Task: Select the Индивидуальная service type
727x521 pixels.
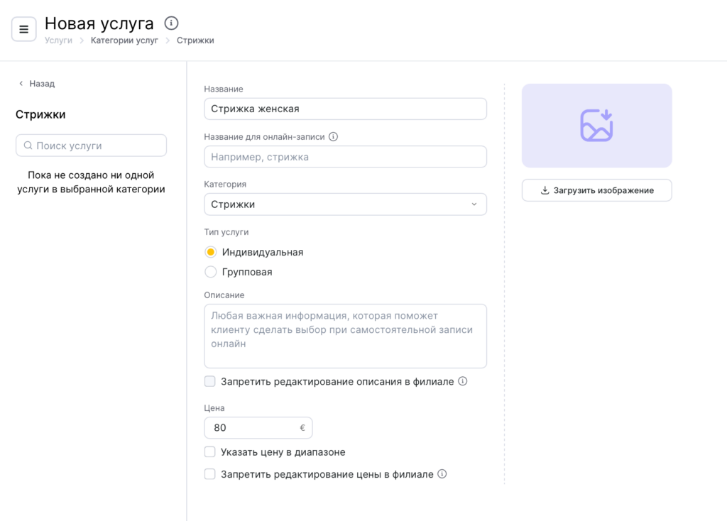Action: click(210, 252)
